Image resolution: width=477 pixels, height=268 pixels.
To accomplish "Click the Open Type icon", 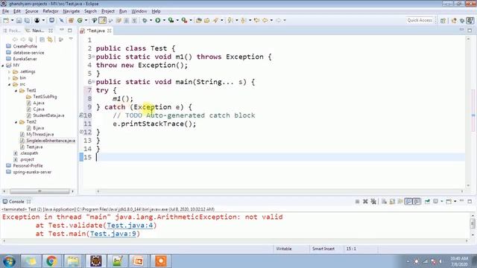I will point(199,20).
